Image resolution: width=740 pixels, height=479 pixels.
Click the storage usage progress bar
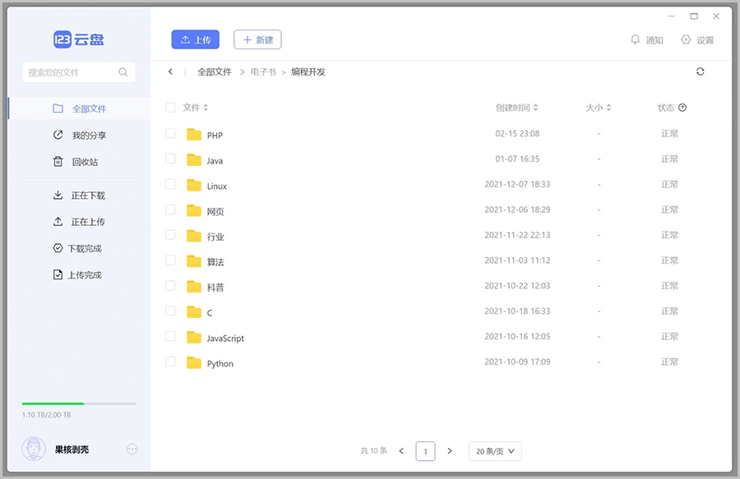click(x=79, y=403)
